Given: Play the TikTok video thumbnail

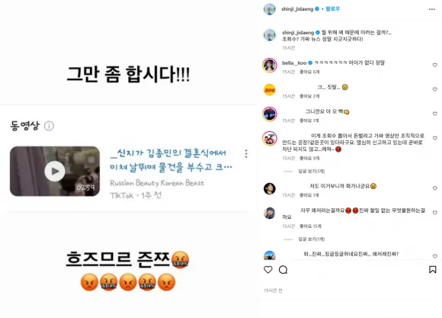Looking at the screenshot, I should [55, 171].
